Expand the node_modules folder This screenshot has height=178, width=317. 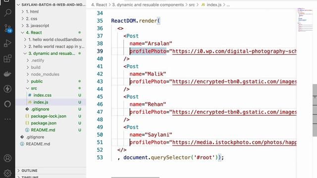tap(51, 74)
